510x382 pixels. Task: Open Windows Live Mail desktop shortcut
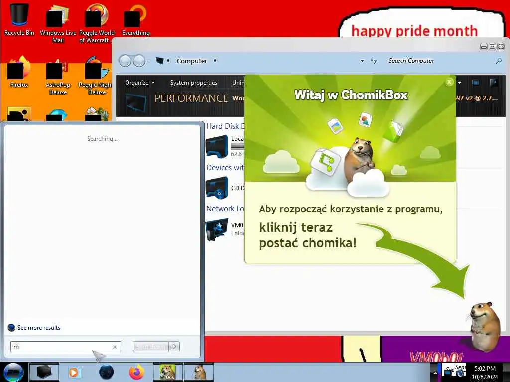pyautogui.click(x=58, y=23)
